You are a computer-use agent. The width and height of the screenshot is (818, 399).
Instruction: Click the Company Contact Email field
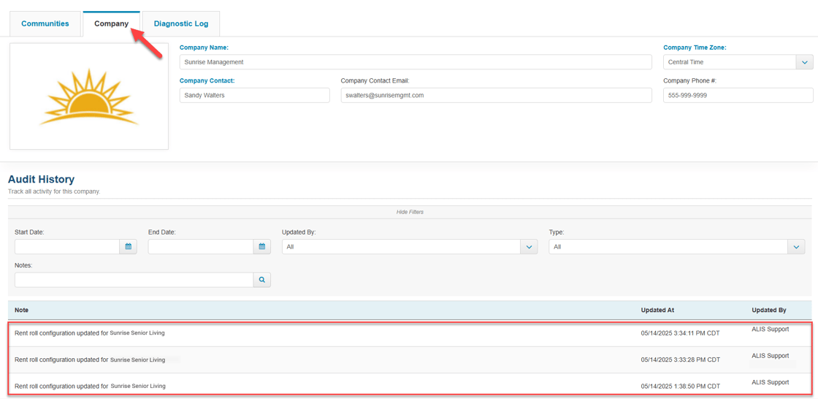click(496, 95)
